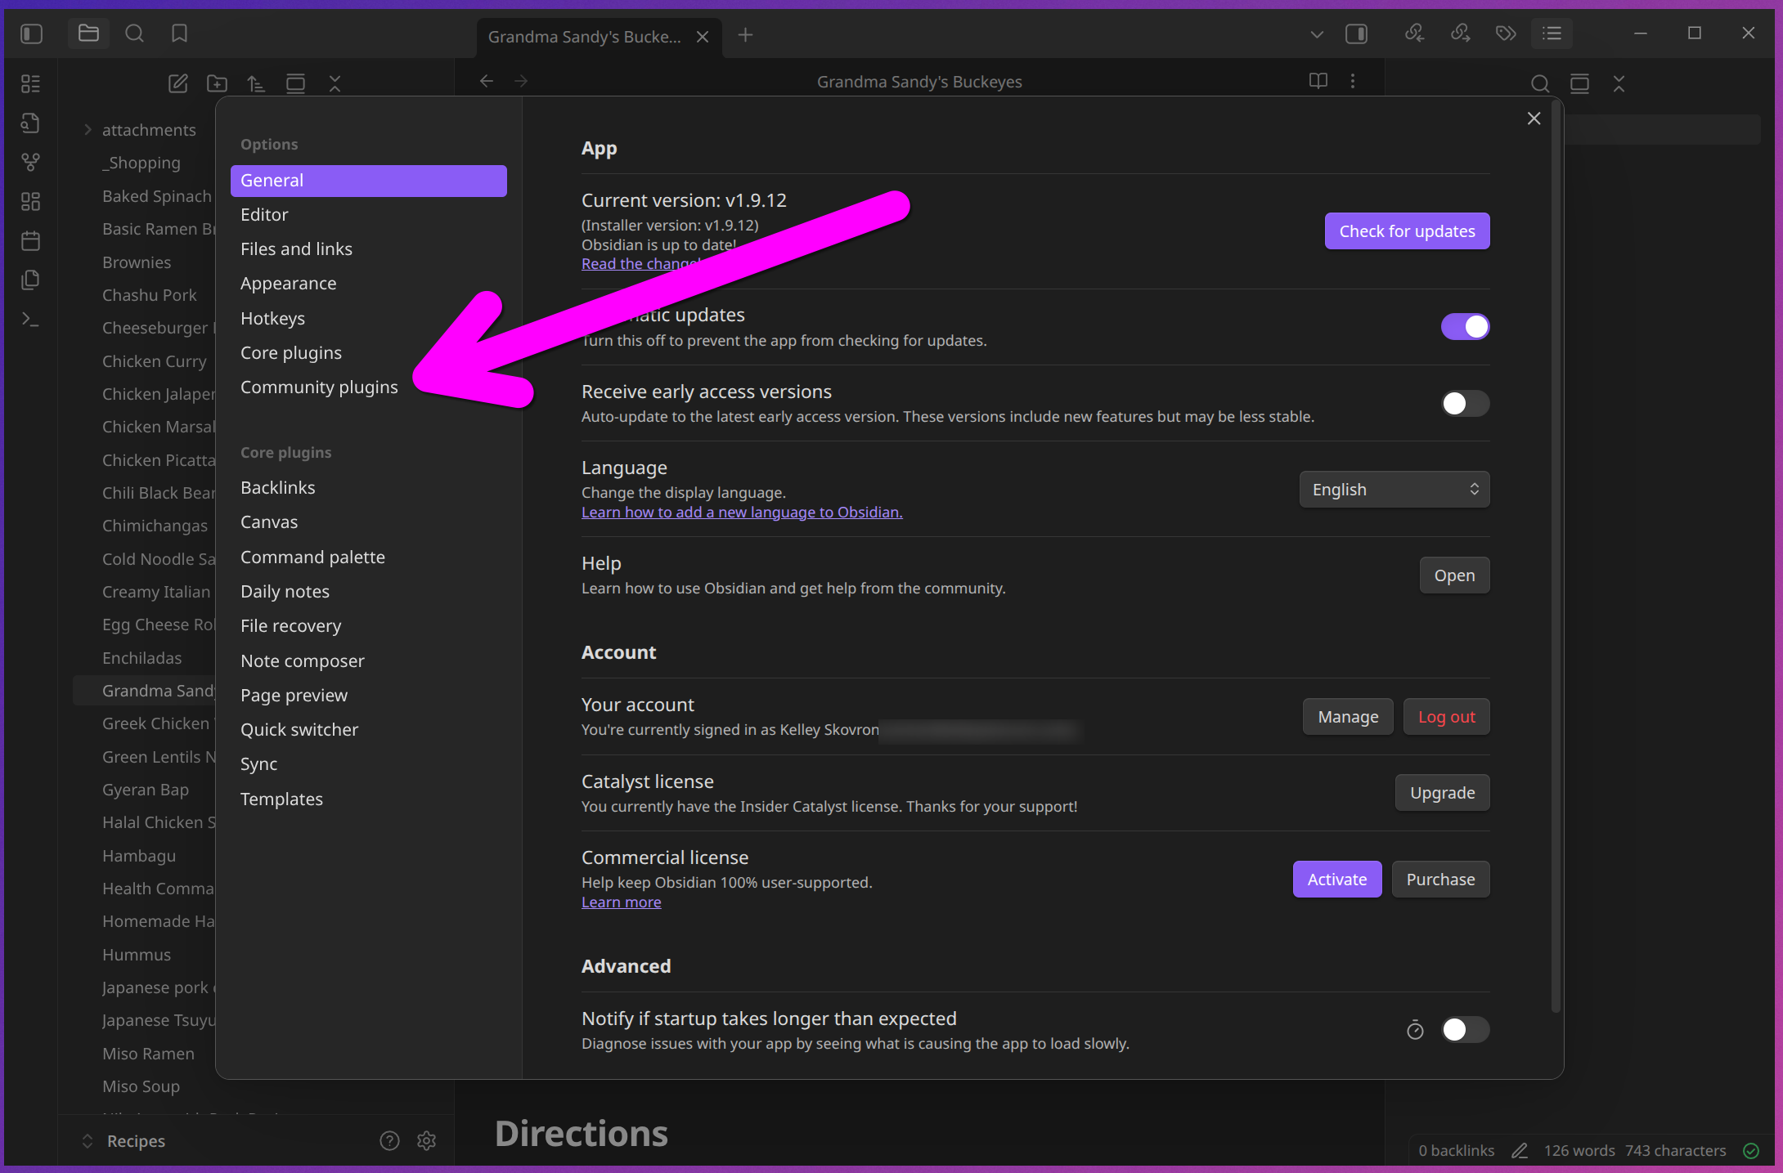The height and width of the screenshot is (1173, 1783).
Task: Open the graph view ribbon icon
Action: 30,163
